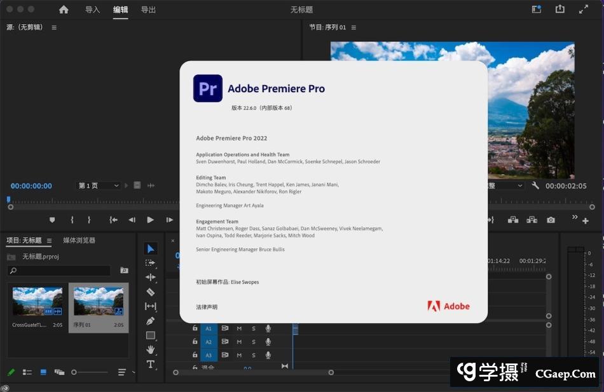Open Program monitor 序列 01 panel menu
The image size is (604, 392).
[353, 27]
